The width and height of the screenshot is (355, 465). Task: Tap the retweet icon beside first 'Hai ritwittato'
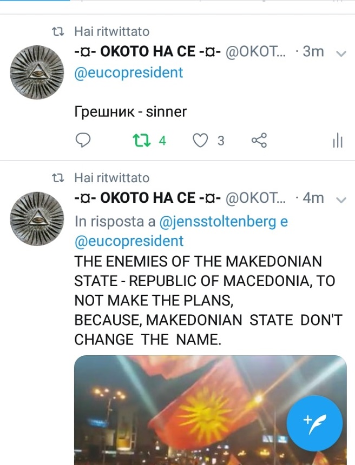point(58,31)
